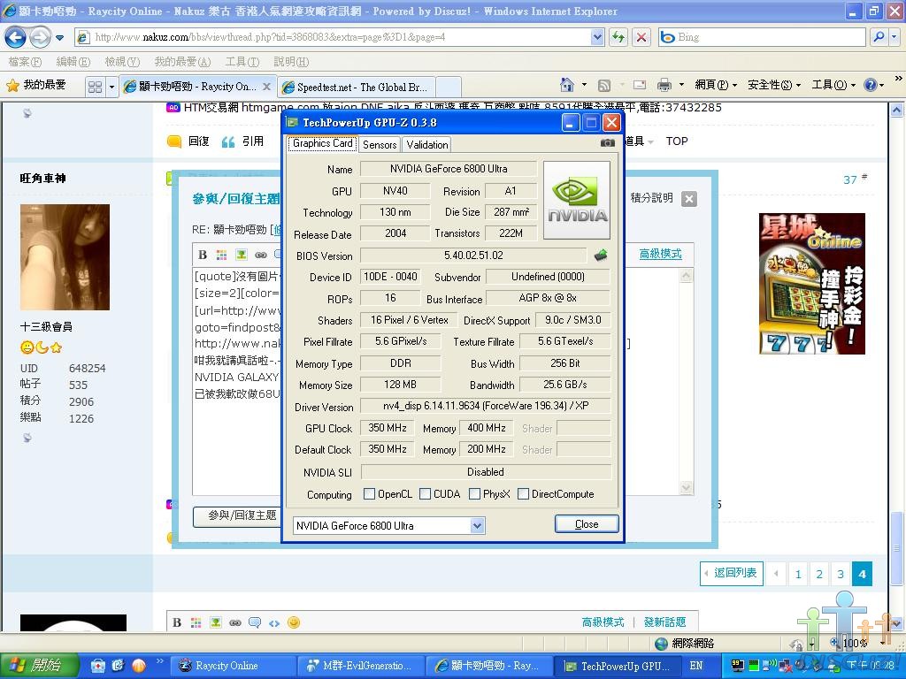Close the 積分說明 popup with the X icon
The image size is (906, 679).
coord(688,199)
